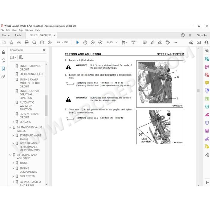Viewport: 210px width, 210px height.
Task: Open the File menu
Action: pos(2,30)
